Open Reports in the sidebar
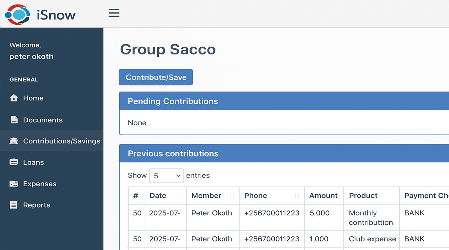449x250 pixels. (36, 205)
